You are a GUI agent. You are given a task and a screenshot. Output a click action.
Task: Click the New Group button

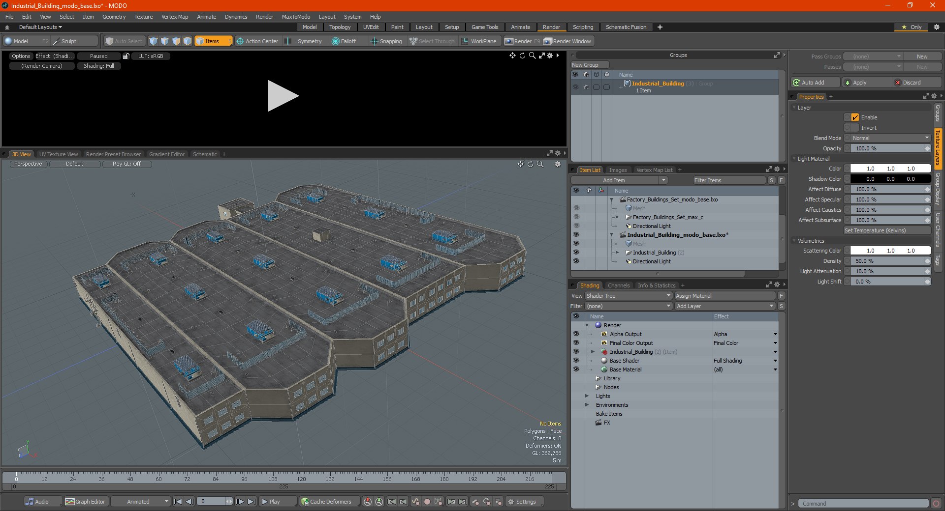(x=590, y=65)
